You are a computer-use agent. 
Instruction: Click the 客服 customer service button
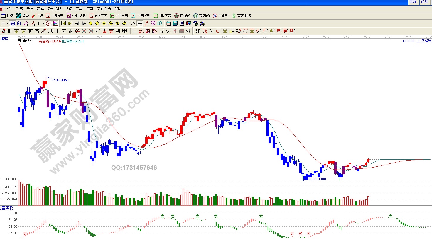click(x=413, y=2)
